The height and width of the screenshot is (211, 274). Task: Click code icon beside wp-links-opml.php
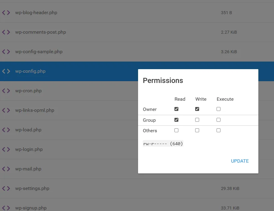pos(6,110)
